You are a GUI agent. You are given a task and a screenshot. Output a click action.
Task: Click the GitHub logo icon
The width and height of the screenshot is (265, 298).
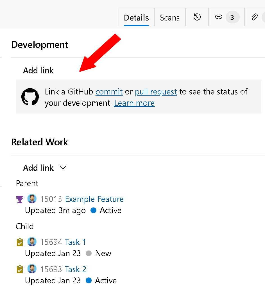(30, 97)
